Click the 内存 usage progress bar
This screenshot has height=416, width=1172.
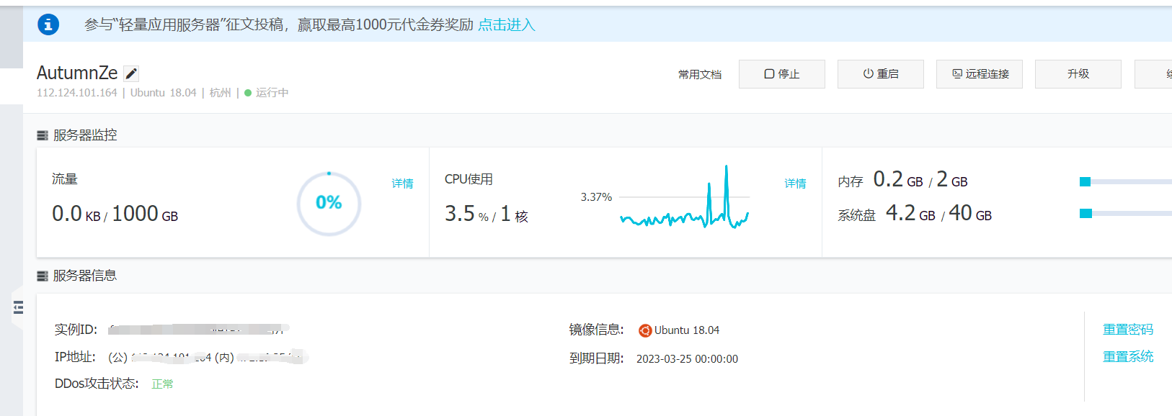pos(1125,182)
